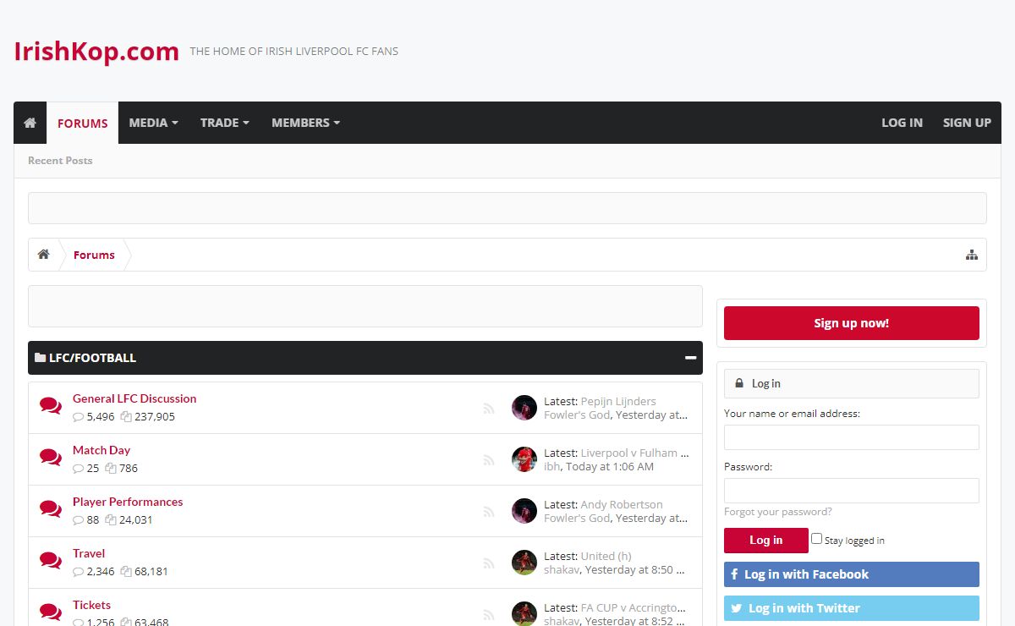Screen dimensions: 1015x626
Task: Click the Facebook icon on login button
Action: tap(734, 574)
